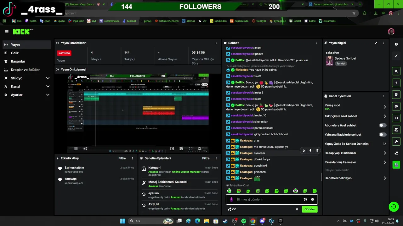Open preview player settings gear
This screenshot has width=403, height=226.
[200, 148]
